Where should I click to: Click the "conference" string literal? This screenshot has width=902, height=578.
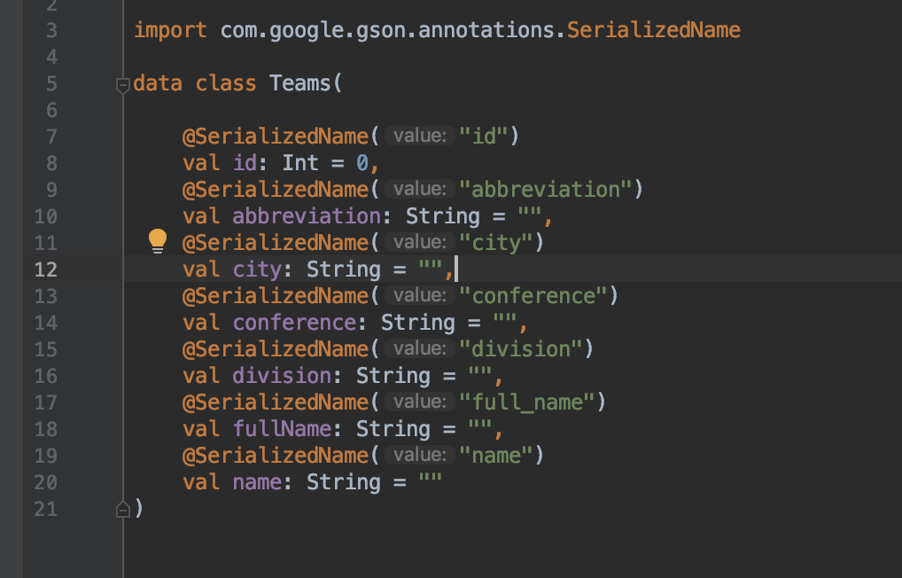click(533, 296)
